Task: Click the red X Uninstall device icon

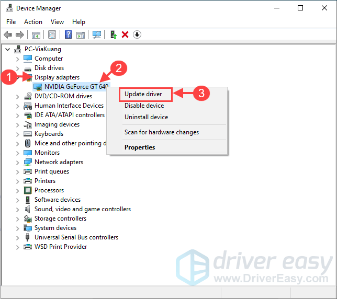Action: coord(125,34)
